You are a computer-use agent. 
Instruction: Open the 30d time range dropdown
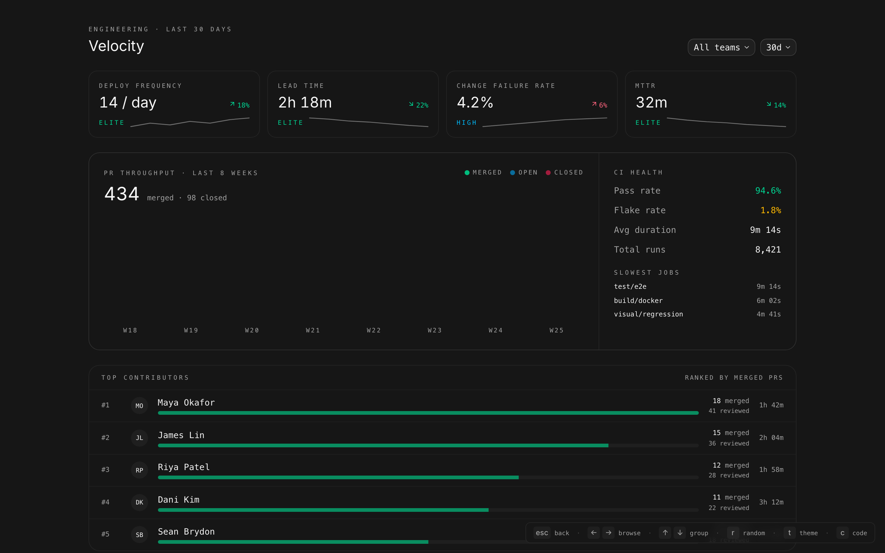point(778,48)
